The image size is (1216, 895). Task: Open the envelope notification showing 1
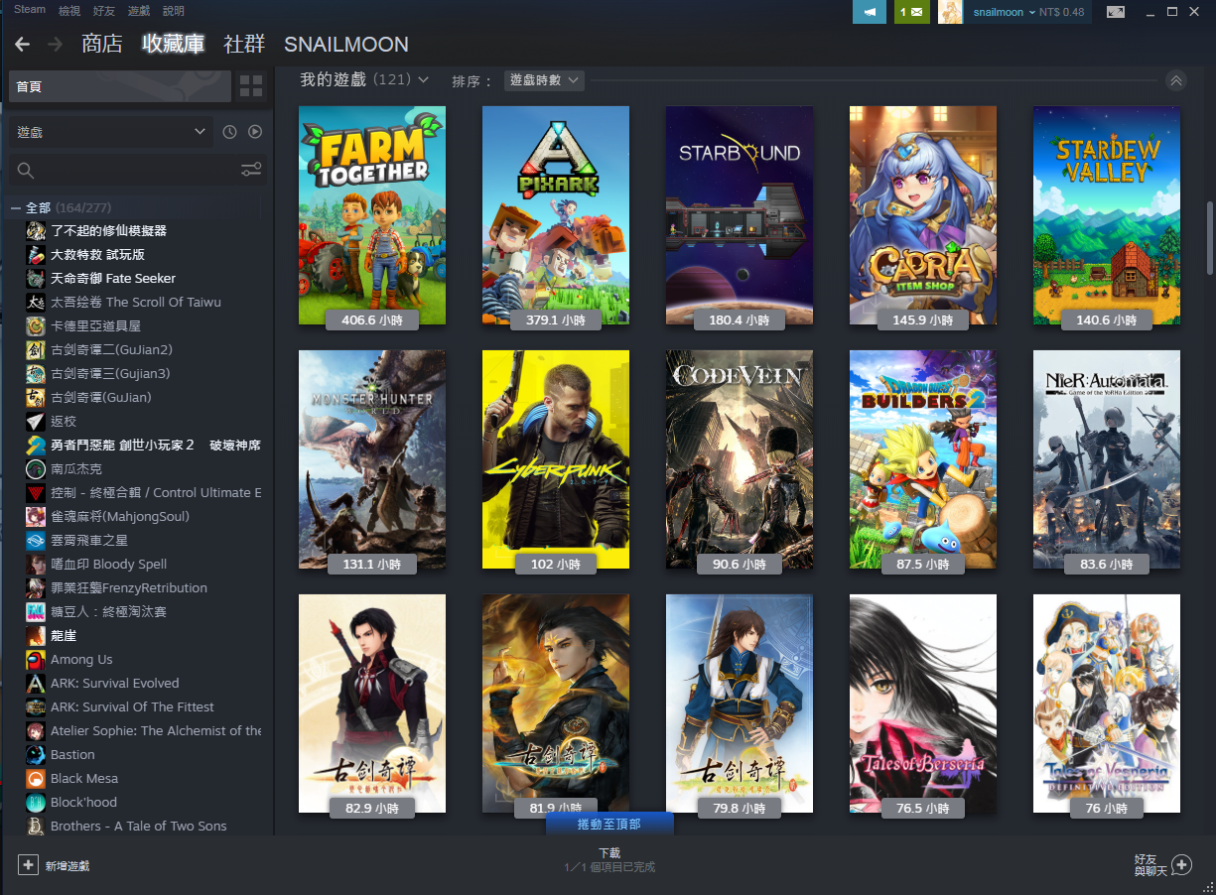point(911,12)
